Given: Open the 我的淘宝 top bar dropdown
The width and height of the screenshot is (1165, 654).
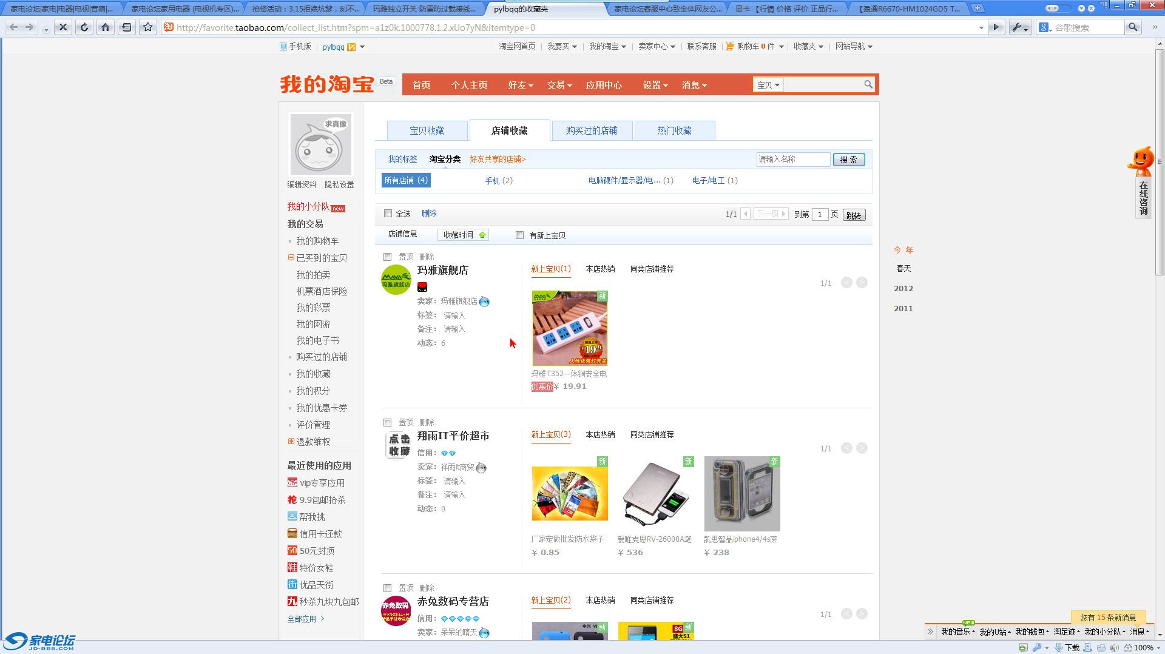Looking at the screenshot, I should [608, 46].
